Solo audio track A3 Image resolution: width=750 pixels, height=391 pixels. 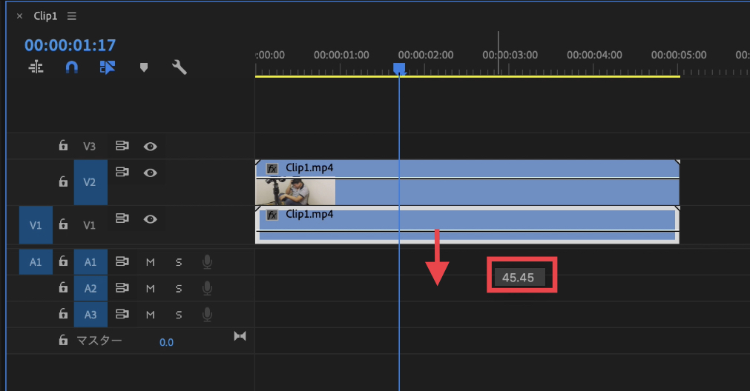(x=179, y=315)
